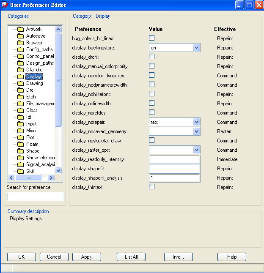Click the Shape folder icon

(20, 151)
